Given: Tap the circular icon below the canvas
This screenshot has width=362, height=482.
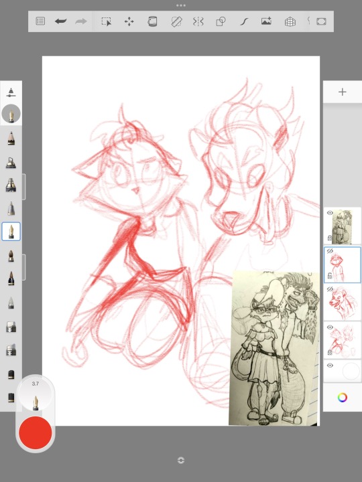Looking at the screenshot, I should click(181, 460).
